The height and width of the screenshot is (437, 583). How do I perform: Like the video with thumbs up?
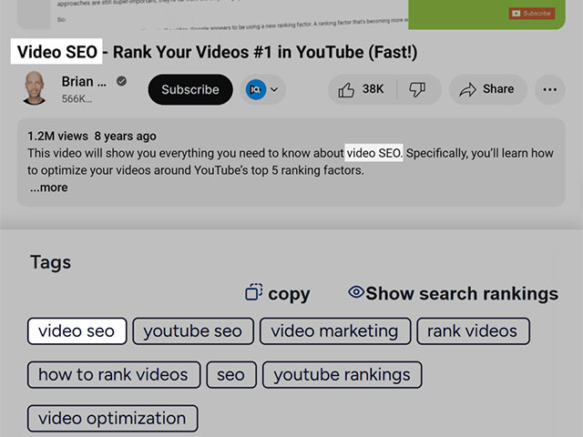[346, 90]
